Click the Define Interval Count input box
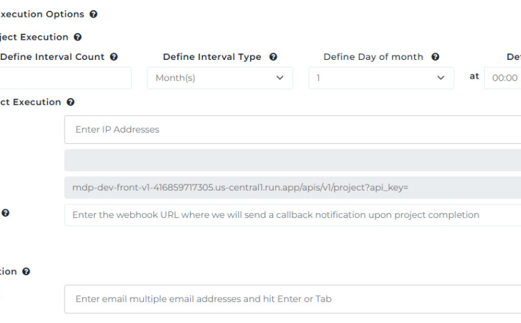 coord(65,78)
